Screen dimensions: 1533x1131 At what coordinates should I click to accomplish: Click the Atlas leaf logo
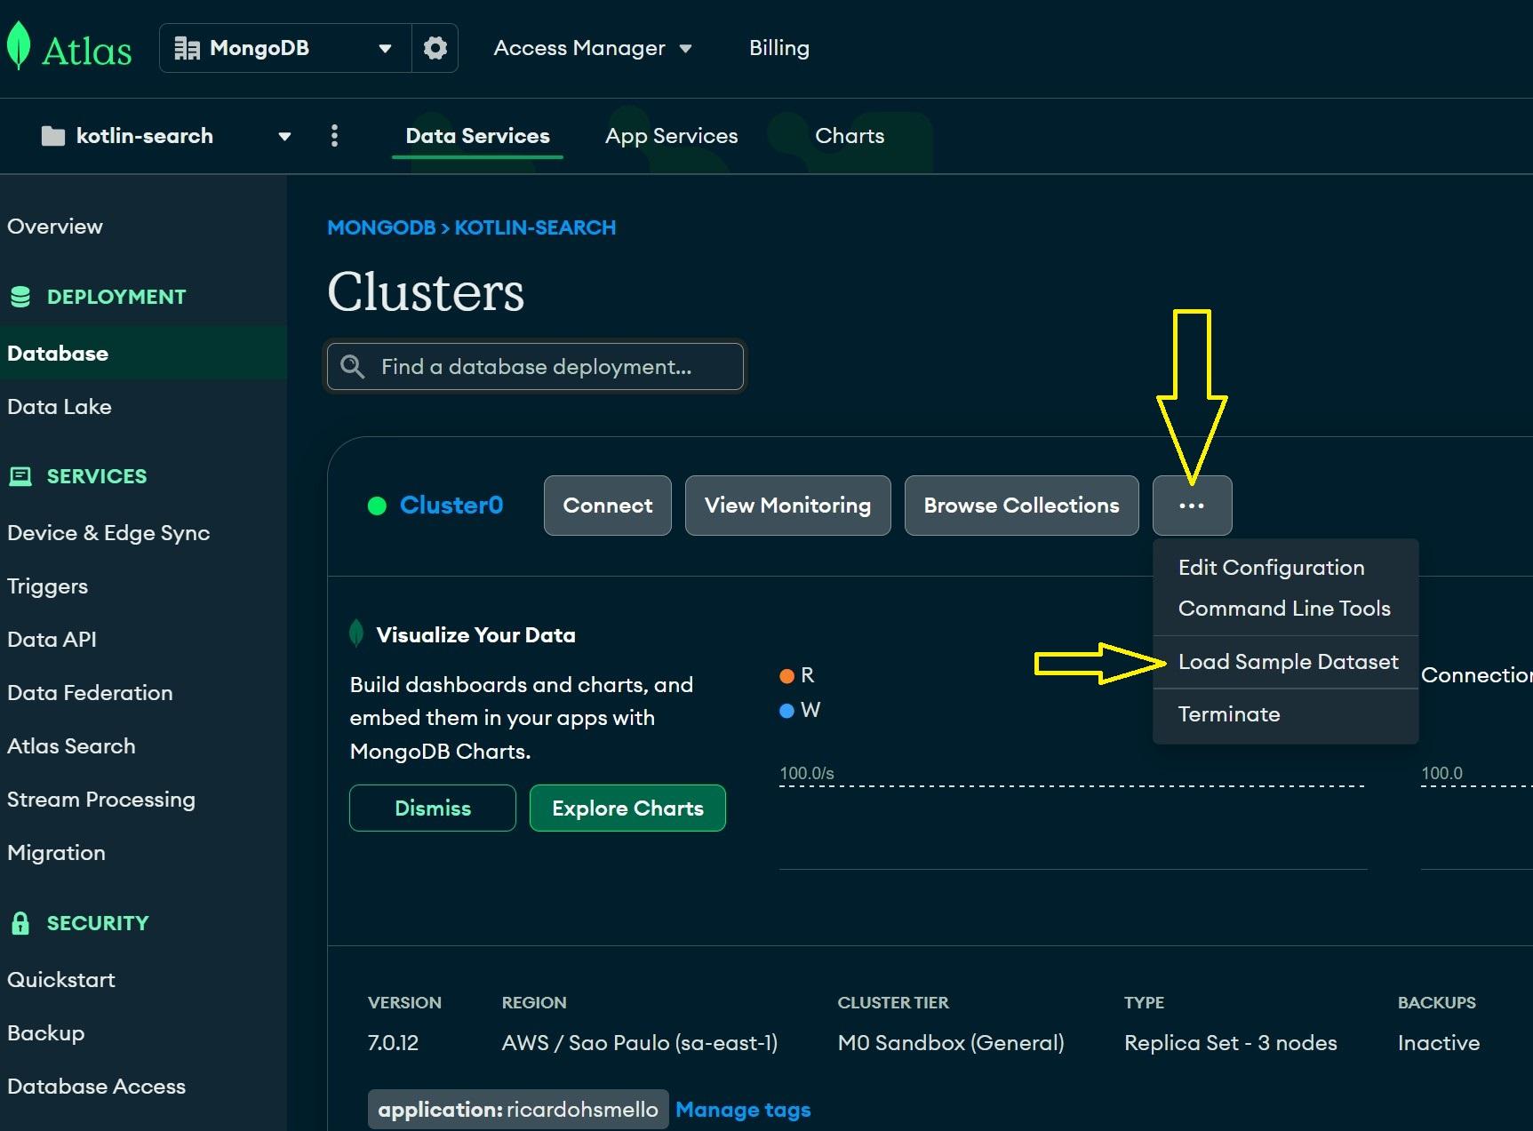(18, 46)
